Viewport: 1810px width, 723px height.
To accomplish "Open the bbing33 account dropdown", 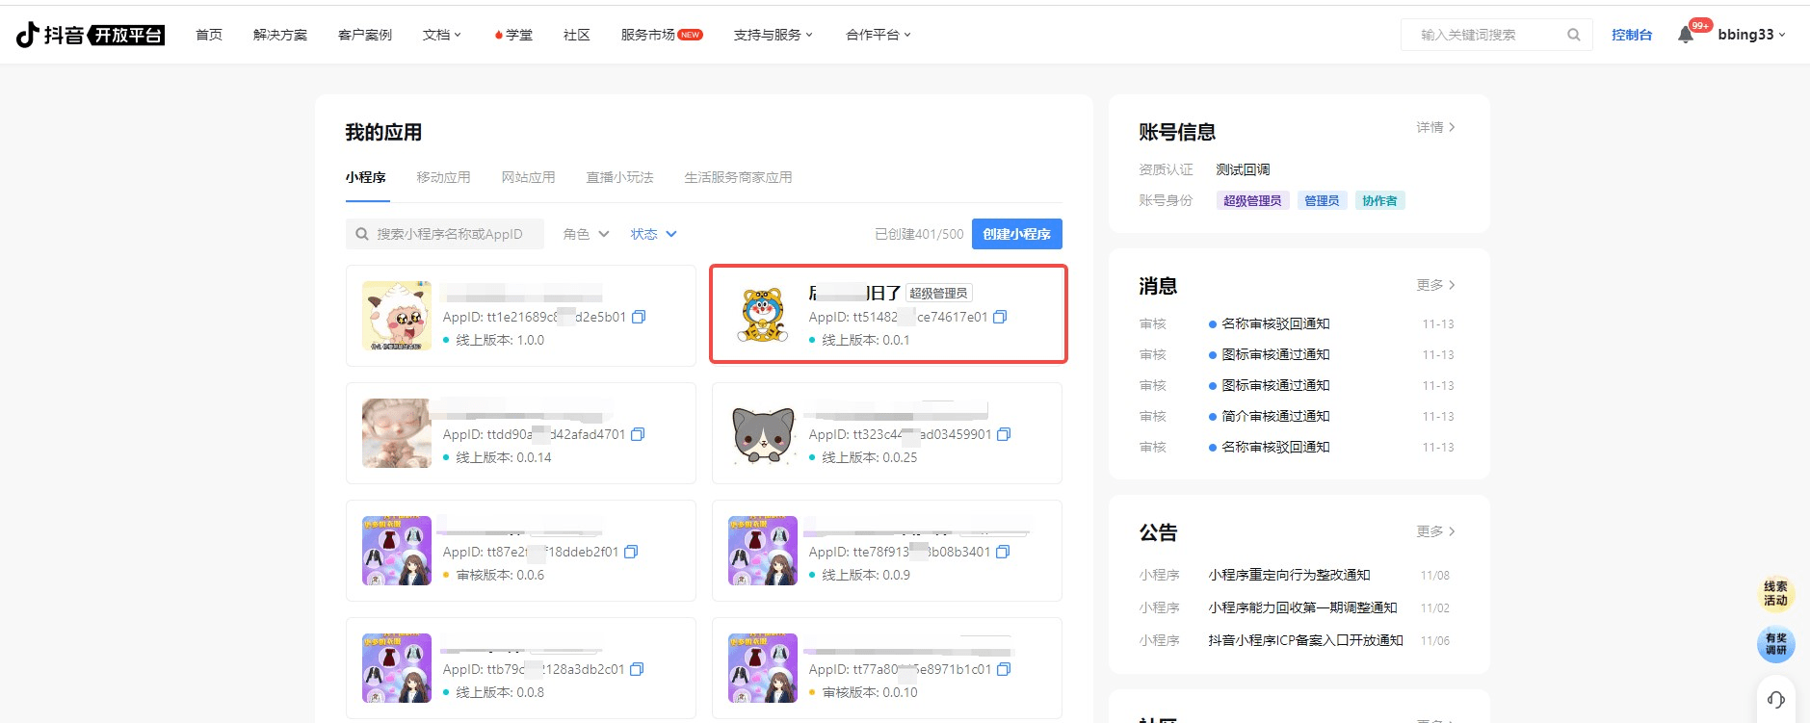I will 1751,35.
